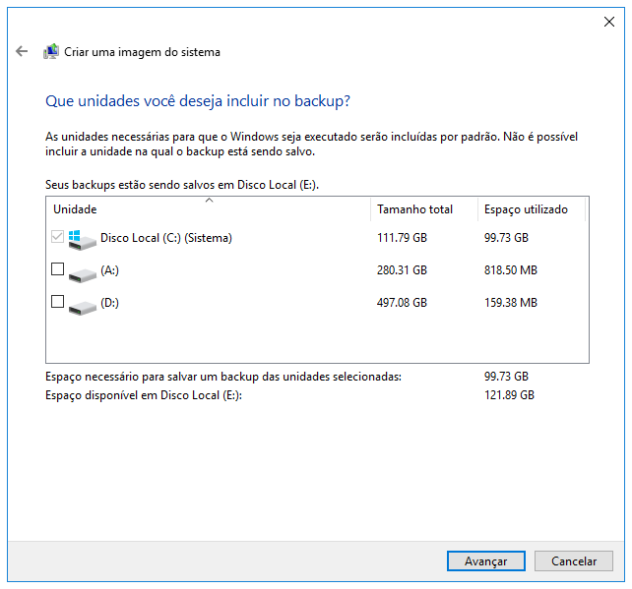
Task: Click the system image wizard icon
Action: pyautogui.click(x=51, y=51)
